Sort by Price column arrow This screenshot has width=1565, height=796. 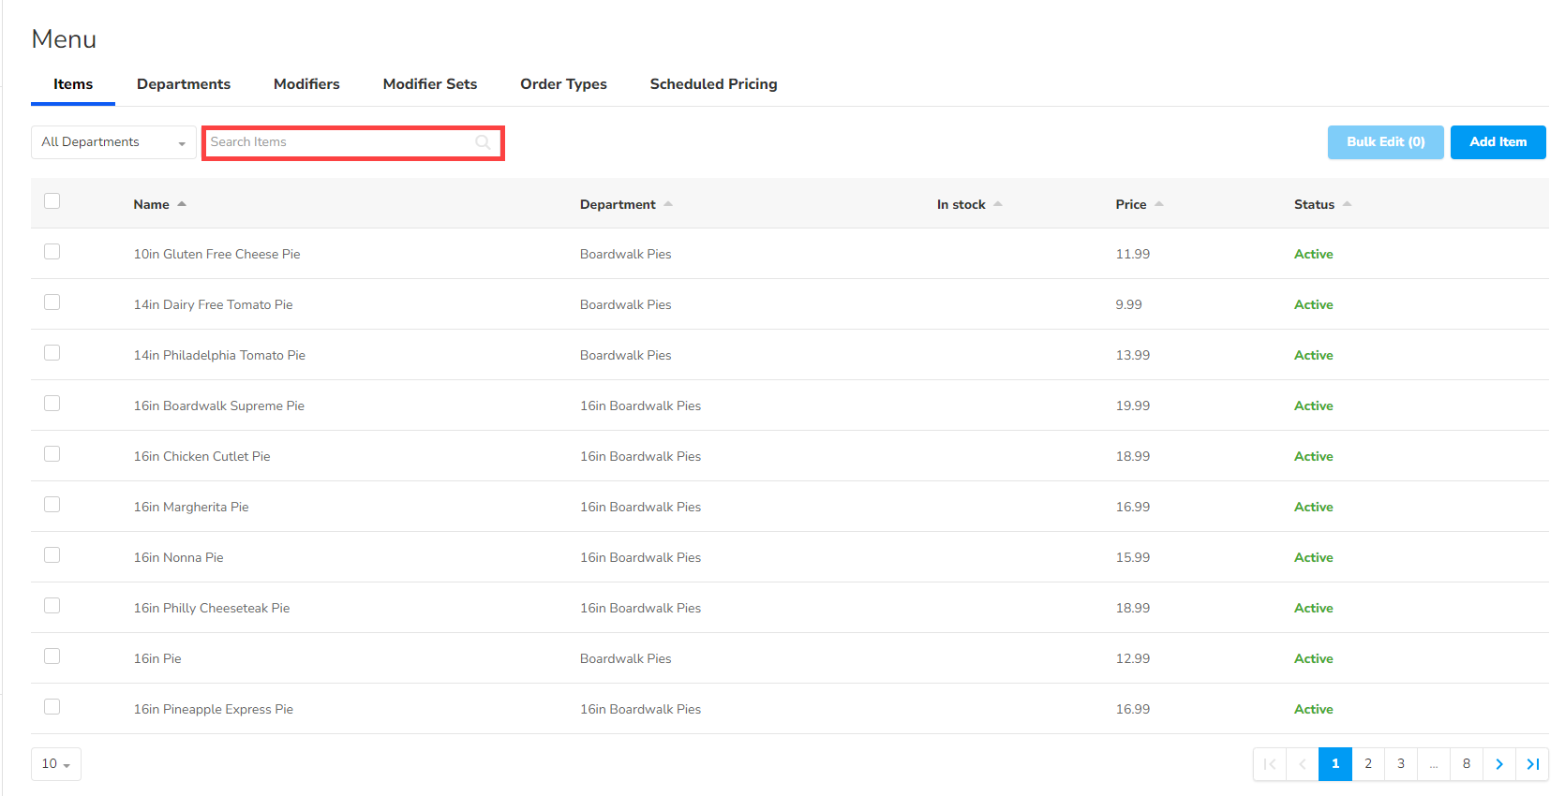[1159, 204]
